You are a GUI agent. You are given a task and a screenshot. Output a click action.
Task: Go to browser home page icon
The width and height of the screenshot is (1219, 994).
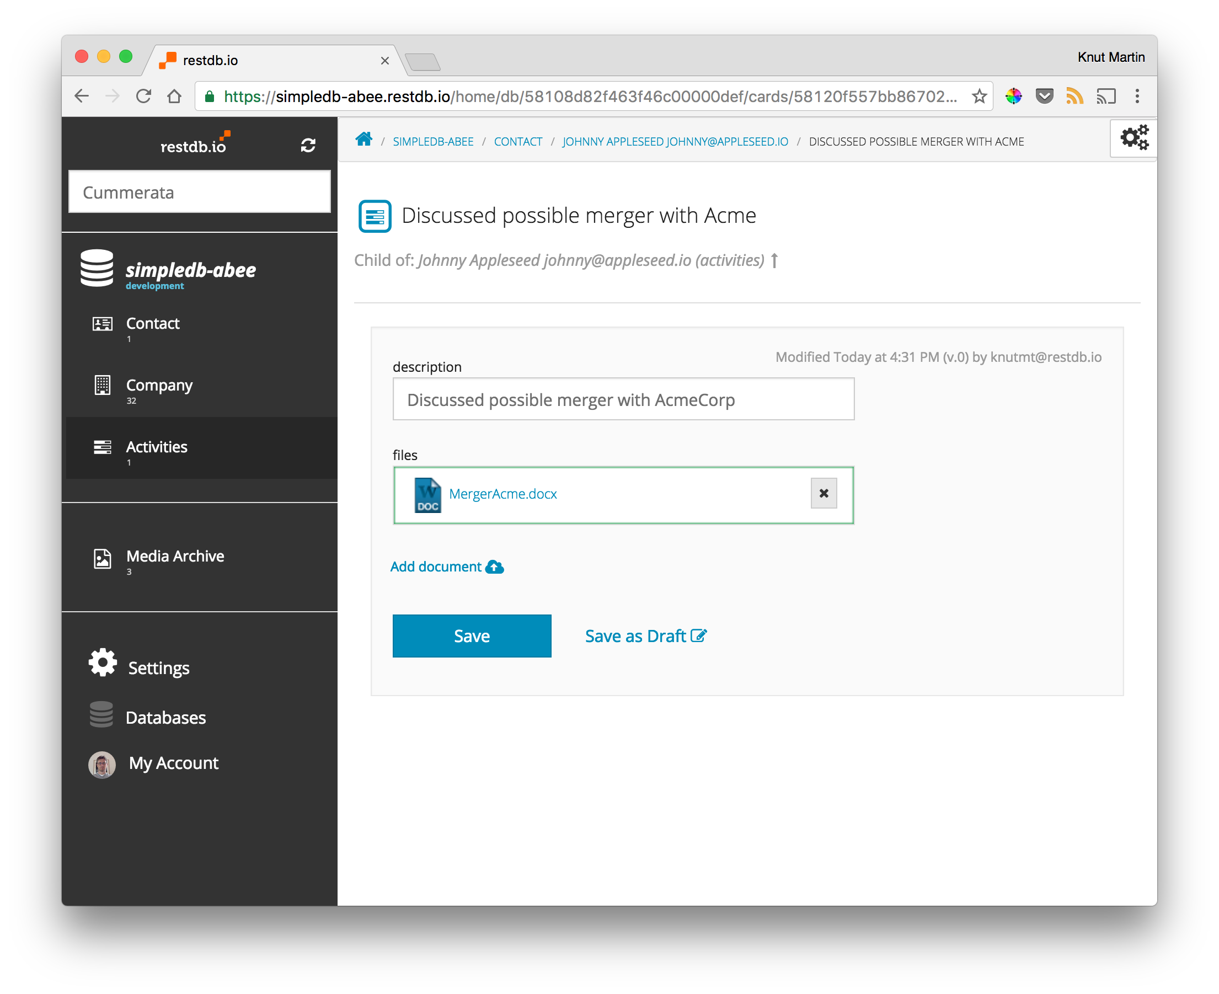tap(174, 95)
